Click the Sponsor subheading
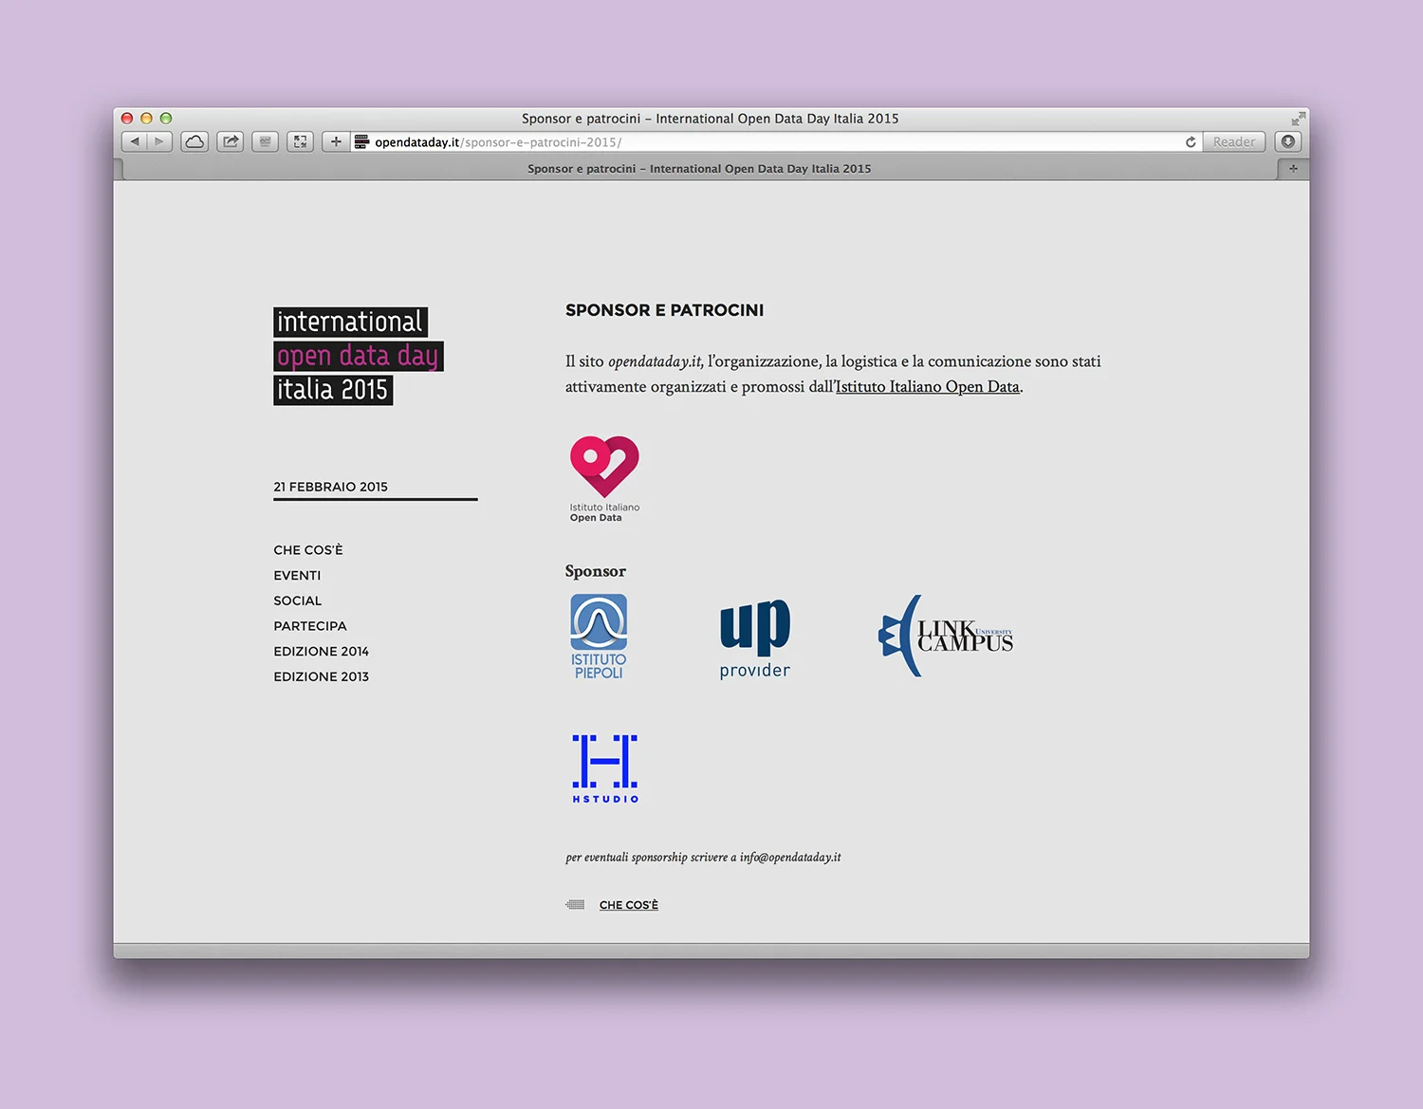Image resolution: width=1423 pixels, height=1109 pixels. click(596, 571)
